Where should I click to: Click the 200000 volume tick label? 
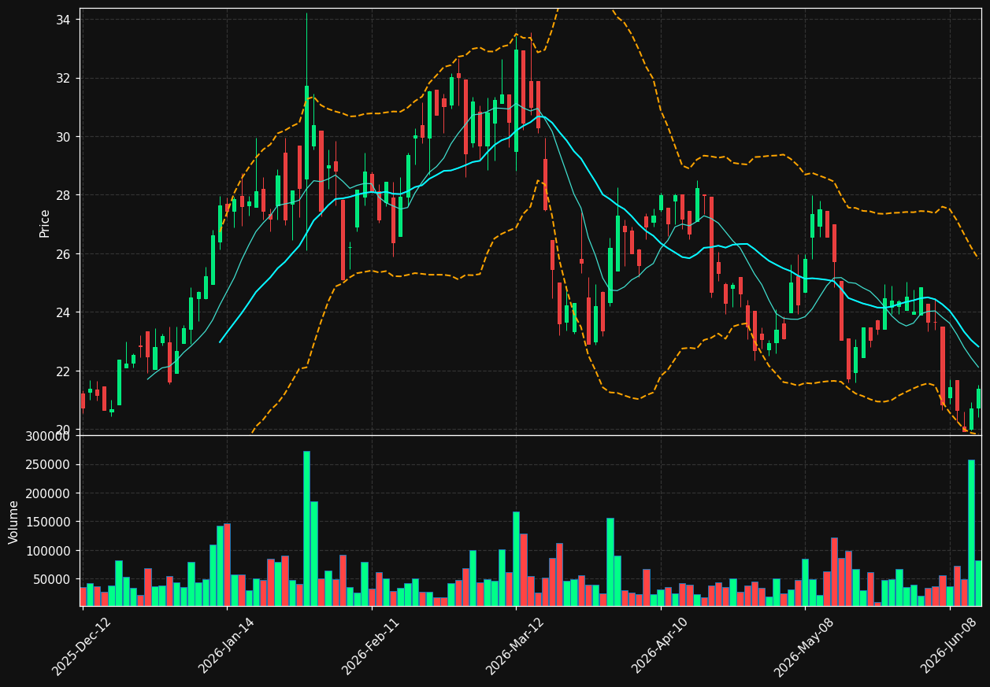[50, 493]
